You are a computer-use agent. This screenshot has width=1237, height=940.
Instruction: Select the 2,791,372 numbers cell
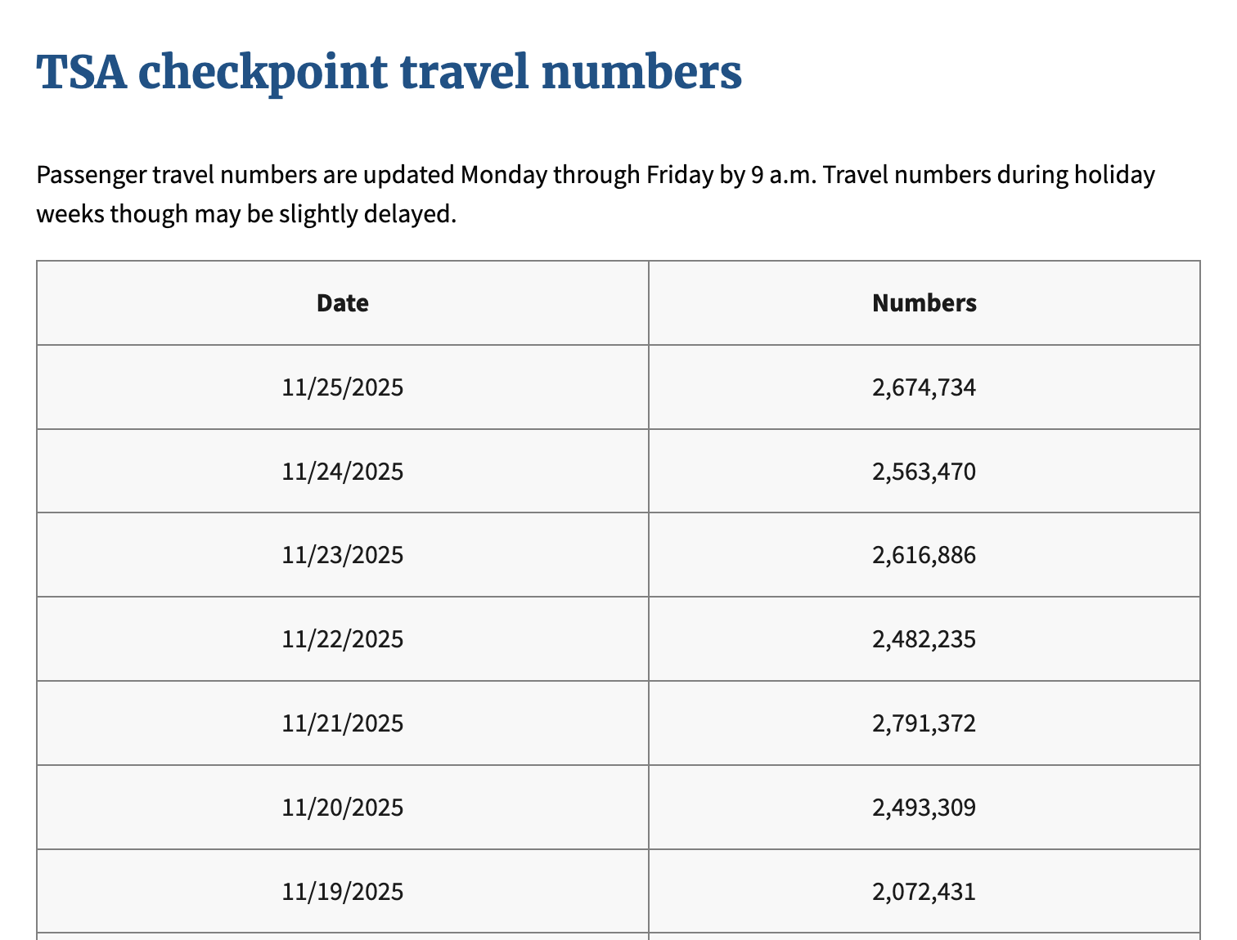point(924,723)
